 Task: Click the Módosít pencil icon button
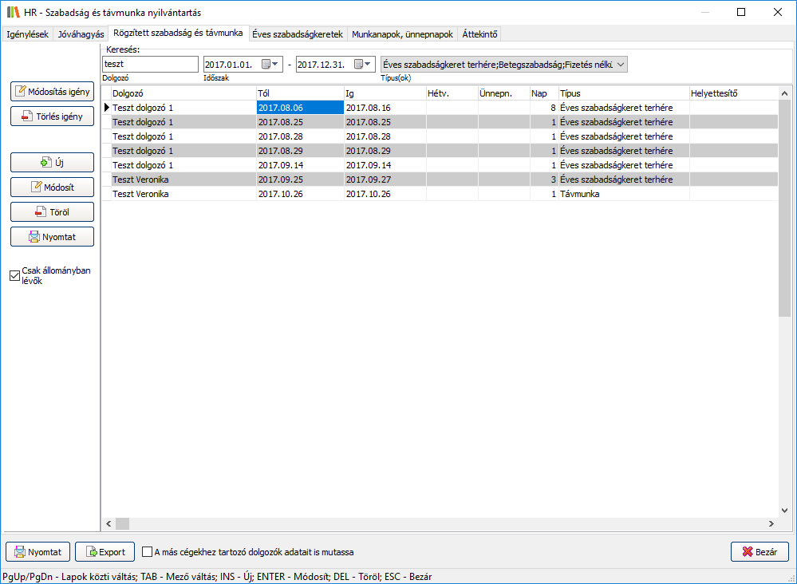click(x=52, y=187)
